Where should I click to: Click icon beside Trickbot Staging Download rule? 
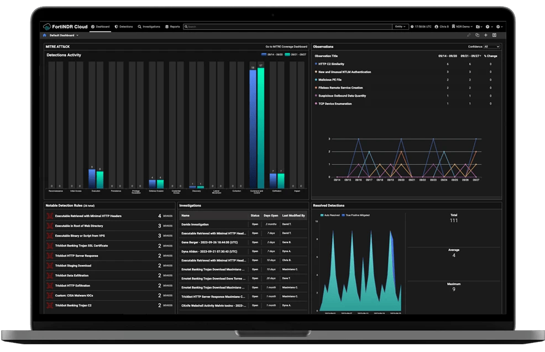pos(50,266)
